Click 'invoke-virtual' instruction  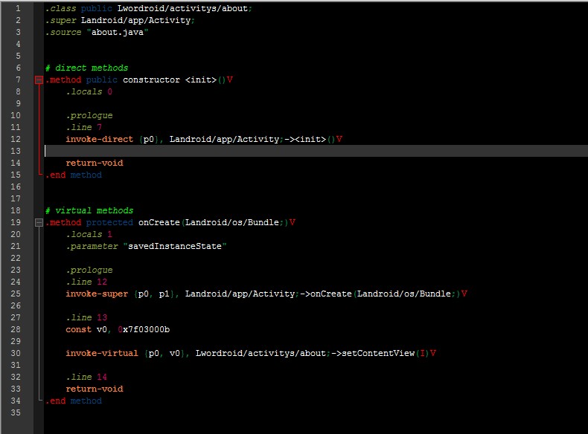coord(102,353)
